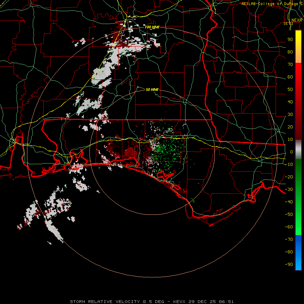Click the 80 value on the velocity scale
The width and height of the screenshot is (304, 304).
point(290,52)
